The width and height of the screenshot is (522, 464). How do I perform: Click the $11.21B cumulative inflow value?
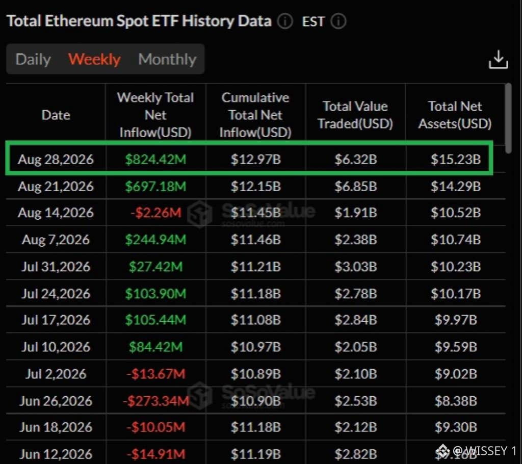pos(256,267)
